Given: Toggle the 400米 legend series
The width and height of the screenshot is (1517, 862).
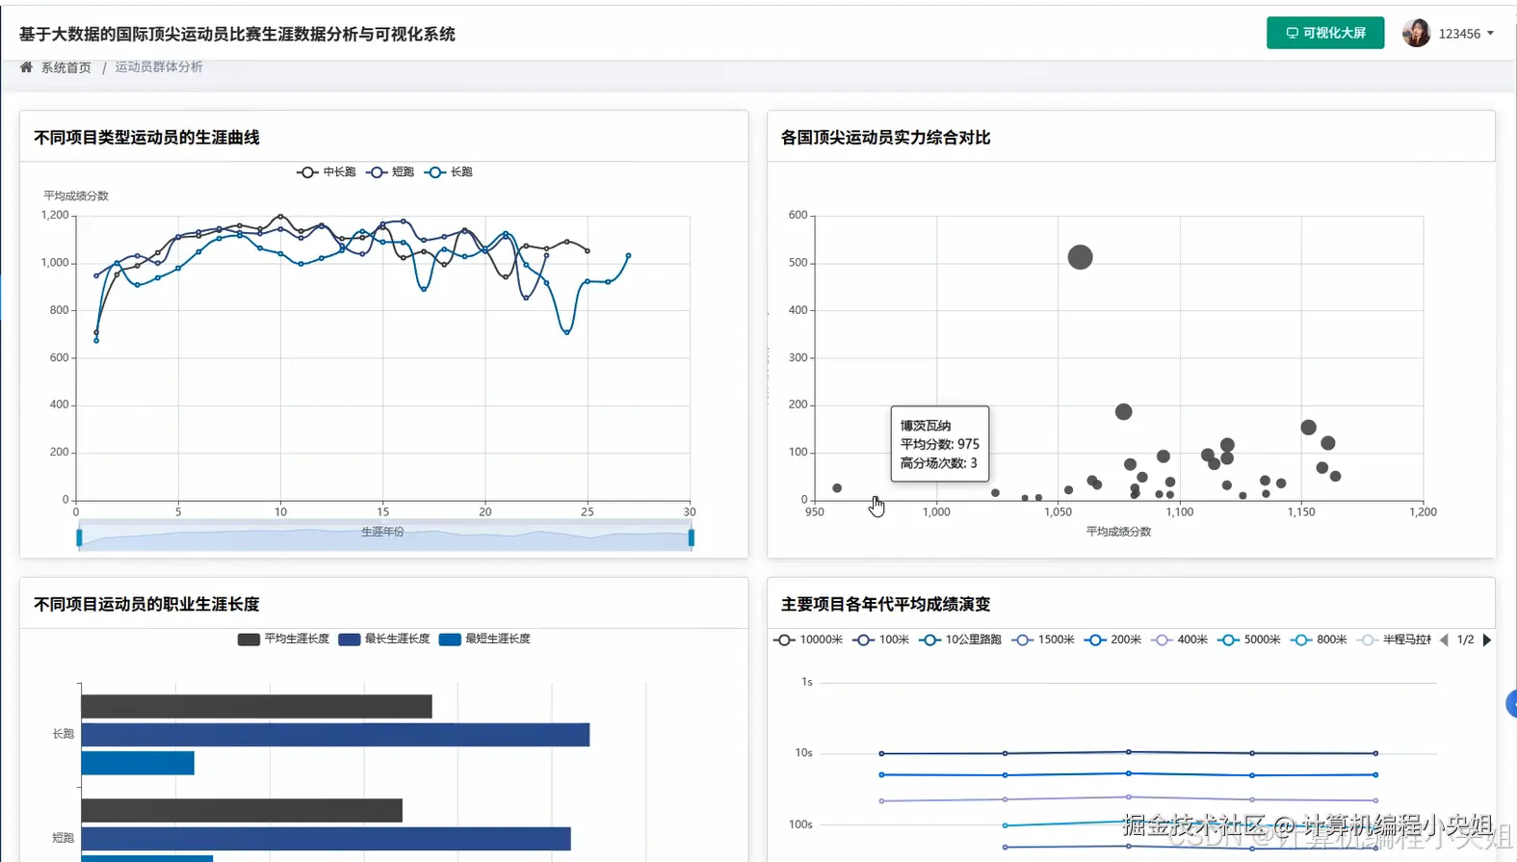Looking at the screenshot, I should click(x=1180, y=640).
